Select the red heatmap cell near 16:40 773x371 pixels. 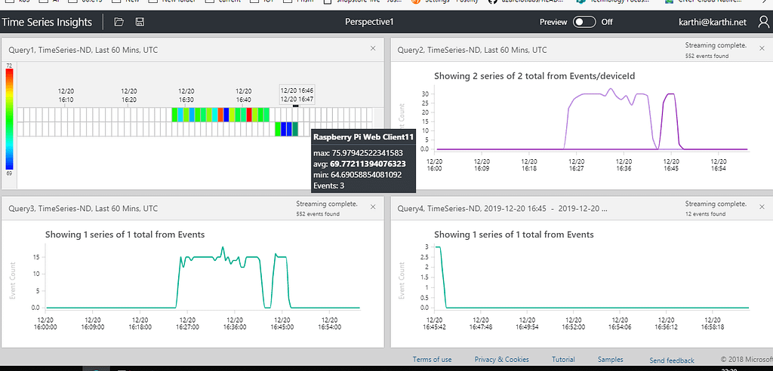tap(249, 115)
